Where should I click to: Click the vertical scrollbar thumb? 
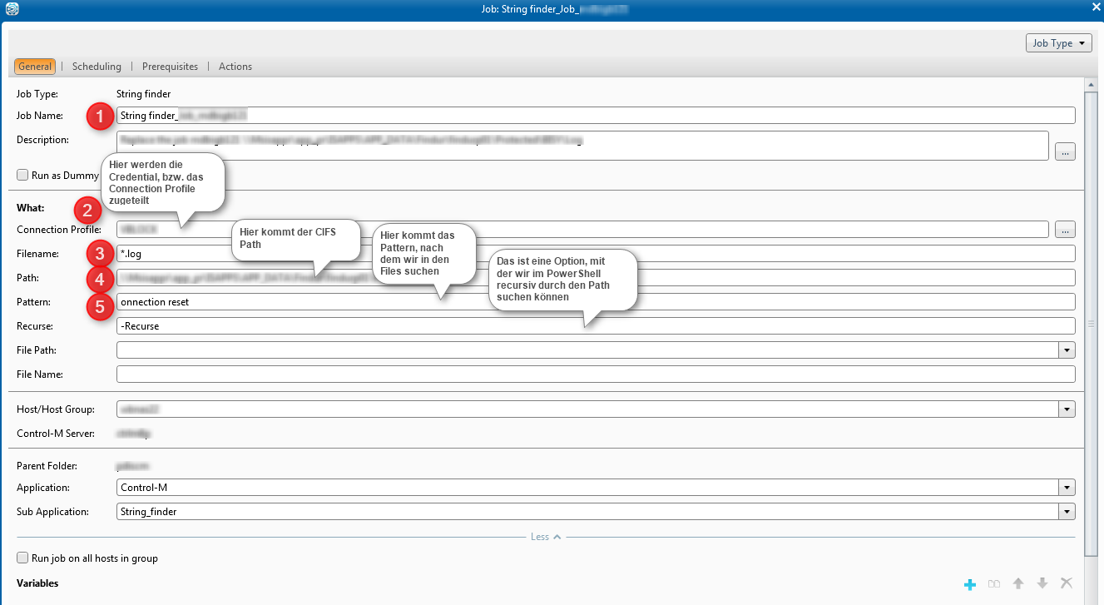click(x=1092, y=324)
